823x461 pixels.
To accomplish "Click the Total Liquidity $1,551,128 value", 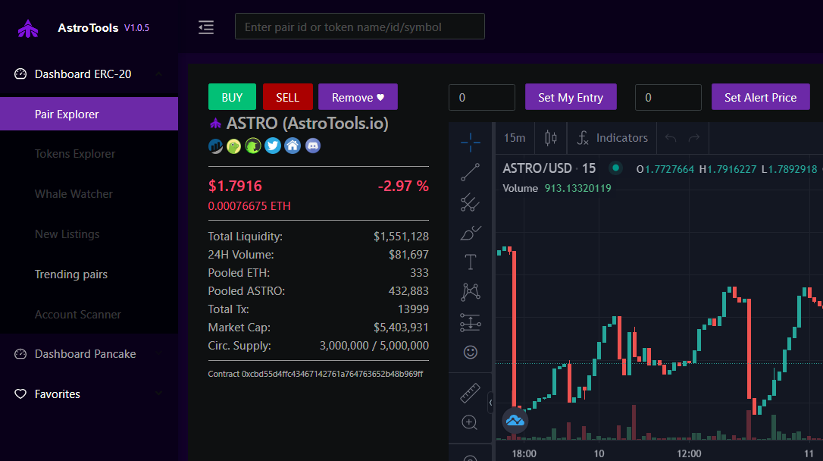I will (x=401, y=237).
